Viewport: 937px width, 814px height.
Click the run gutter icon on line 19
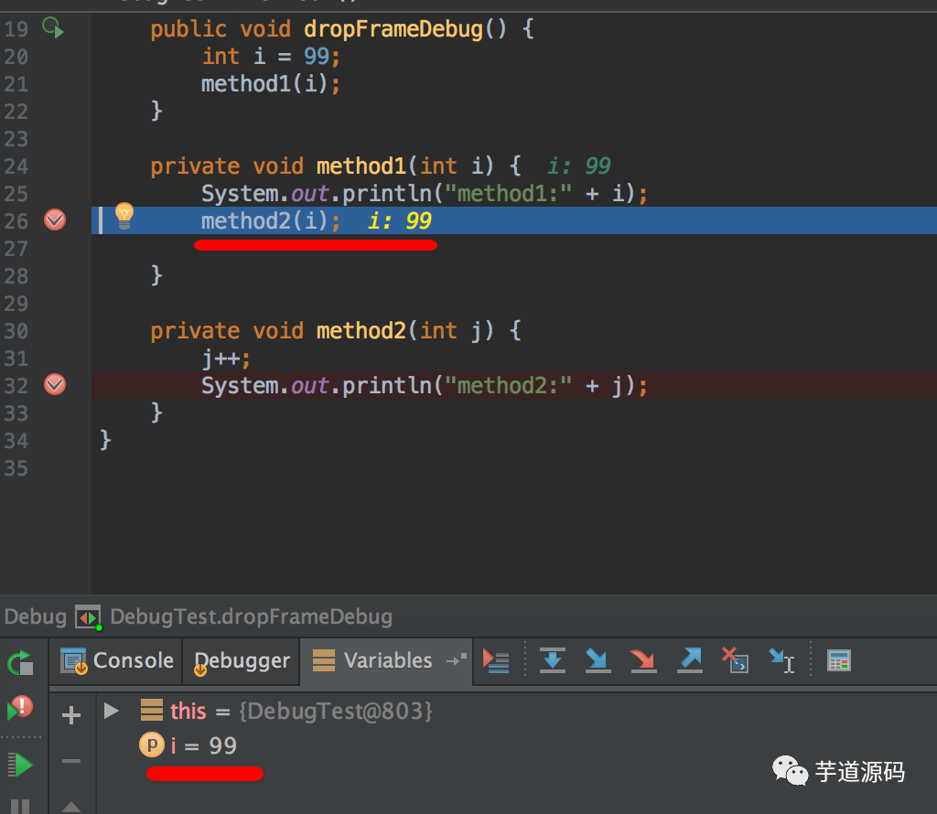point(52,27)
